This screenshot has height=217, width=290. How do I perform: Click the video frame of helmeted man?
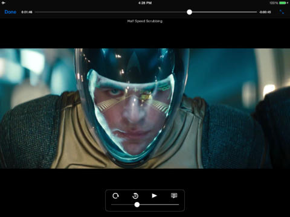point(145,108)
